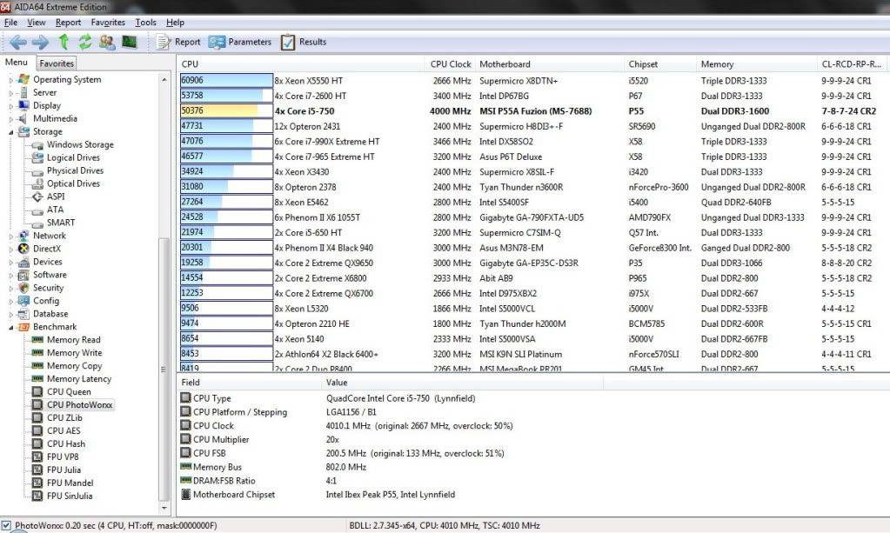890x533 pixels.
Task: Click the Config icon in the tree
Action: pos(23,301)
